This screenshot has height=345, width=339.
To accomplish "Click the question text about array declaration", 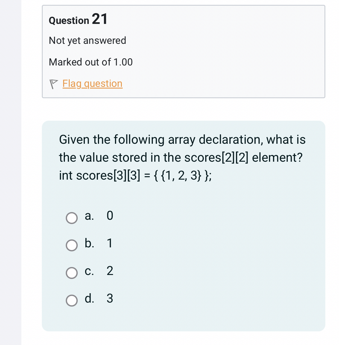I will tap(182, 157).
